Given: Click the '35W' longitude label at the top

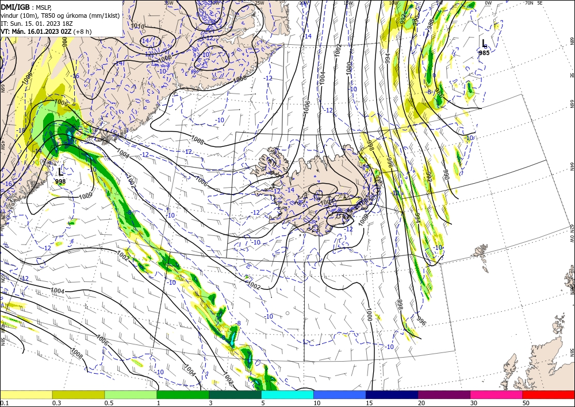Looking at the screenshot, I should coord(168,3).
